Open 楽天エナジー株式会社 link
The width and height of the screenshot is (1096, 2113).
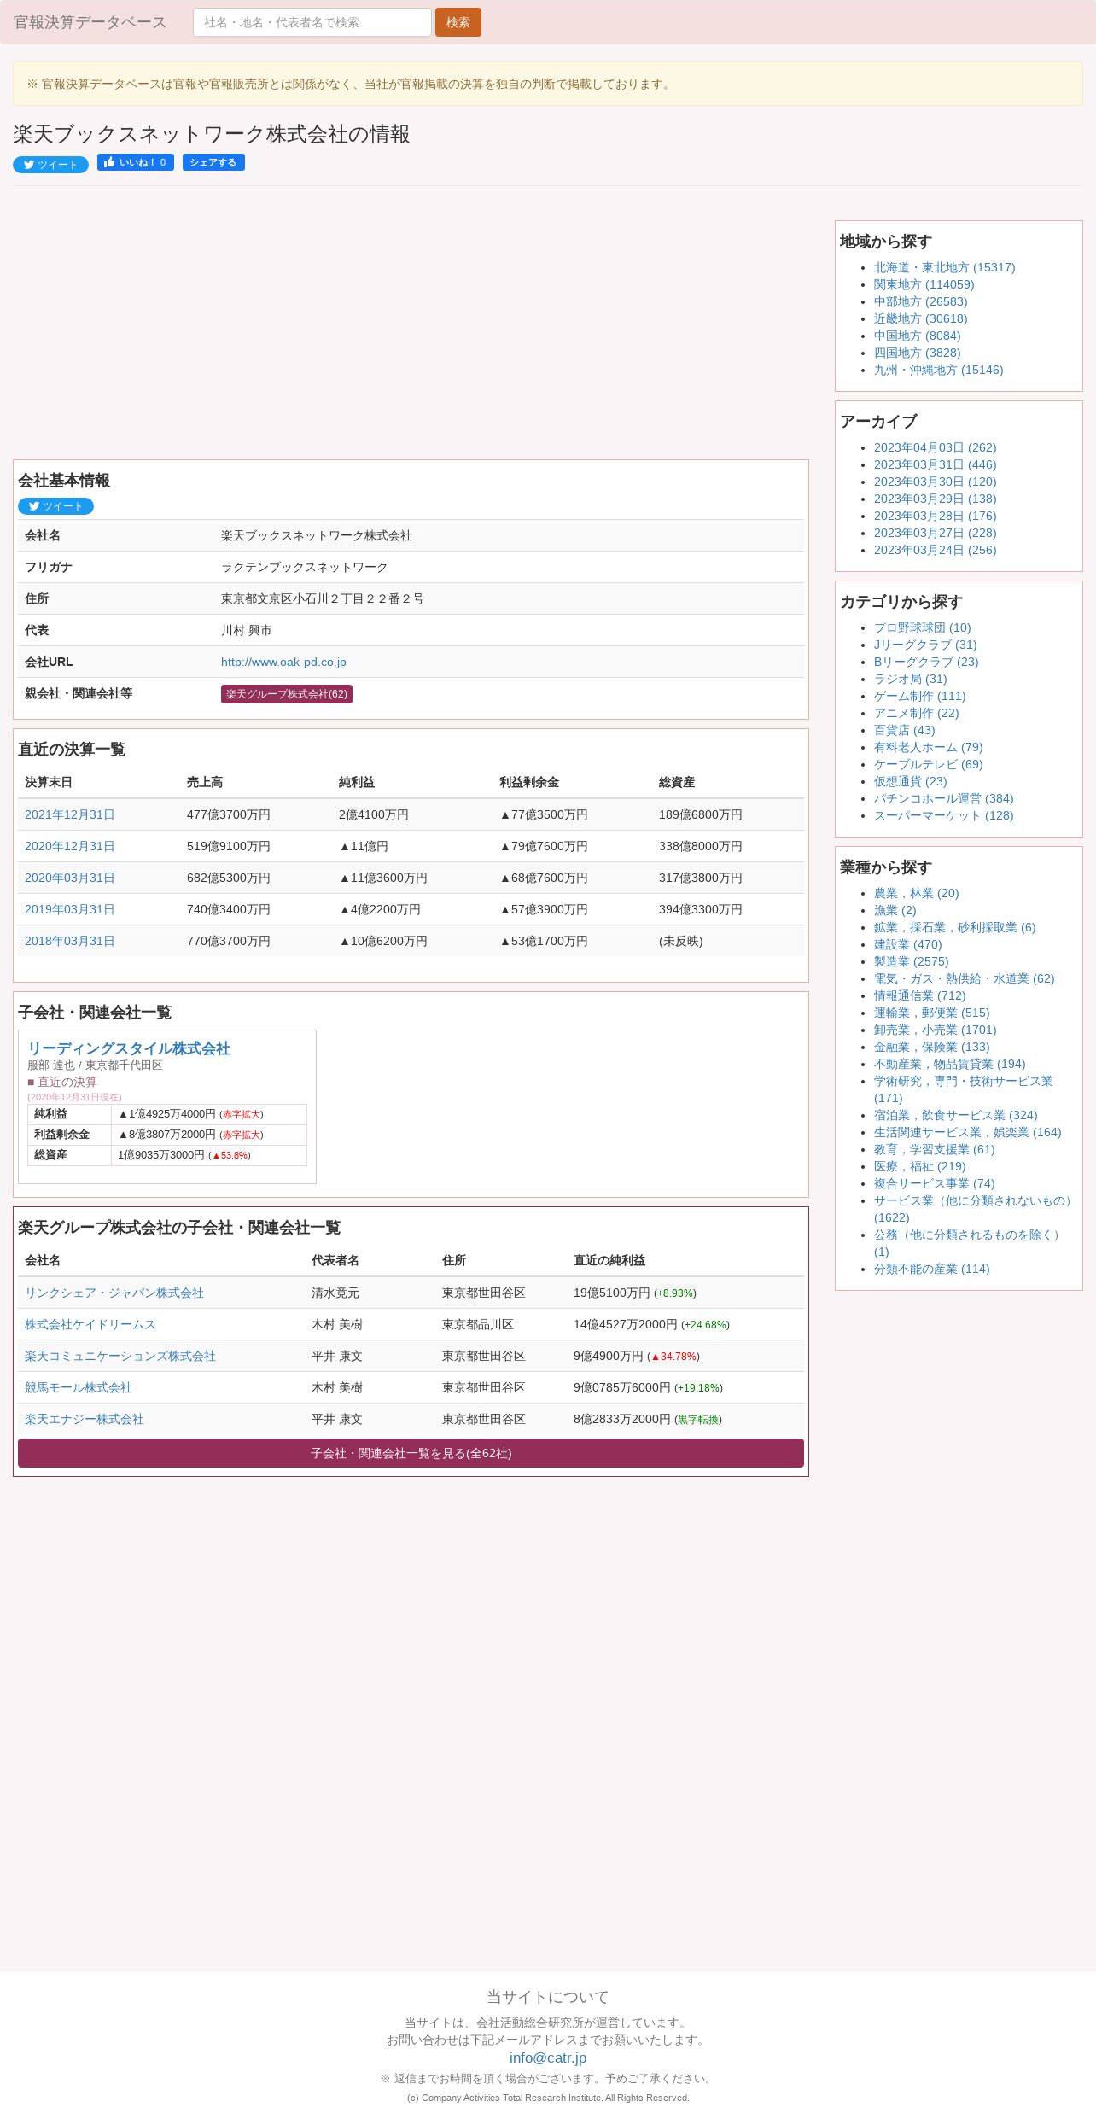[85, 1419]
